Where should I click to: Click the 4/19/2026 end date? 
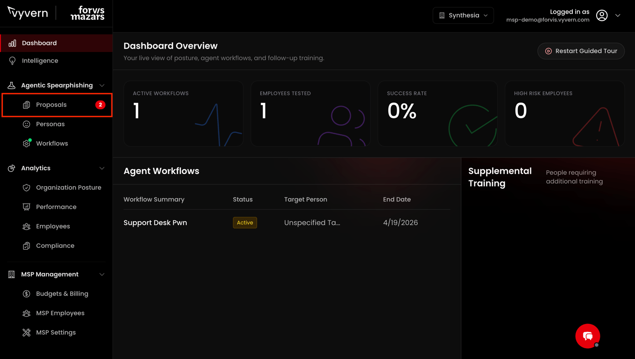click(400, 223)
